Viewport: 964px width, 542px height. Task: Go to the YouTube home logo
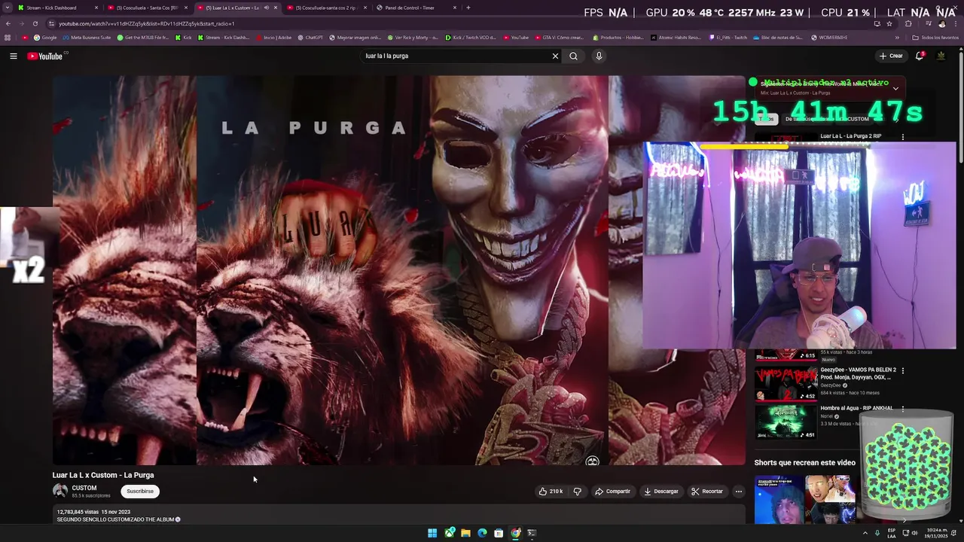coord(45,56)
